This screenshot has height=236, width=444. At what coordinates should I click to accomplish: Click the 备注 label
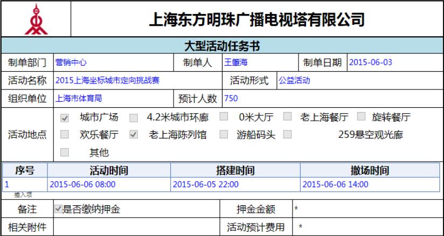27,210
